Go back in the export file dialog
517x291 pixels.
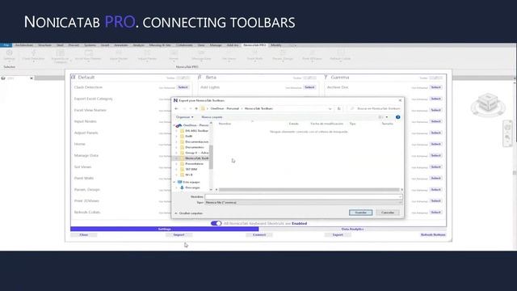[177, 108]
